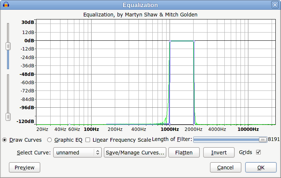Click Invert to flip the curve
The height and width of the screenshot is (178, 281).
point(219,153)
